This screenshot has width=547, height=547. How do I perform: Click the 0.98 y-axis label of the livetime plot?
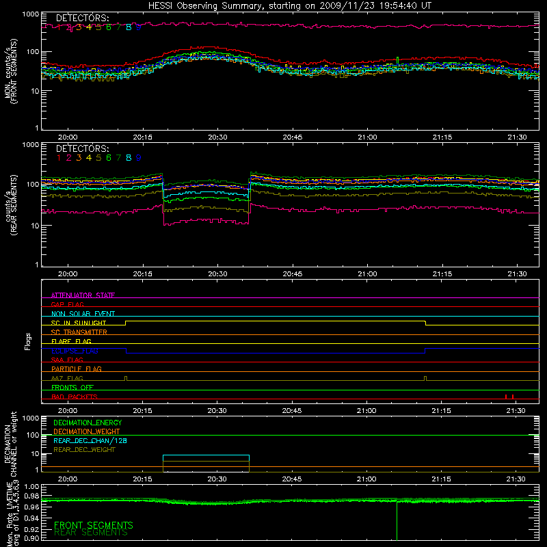[x=32, y=496]
